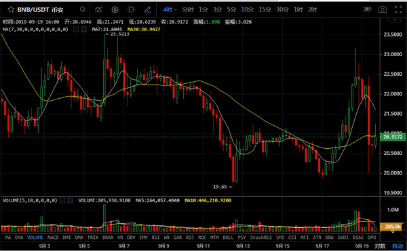Select the MFI indicator tab

click(305, 237)
